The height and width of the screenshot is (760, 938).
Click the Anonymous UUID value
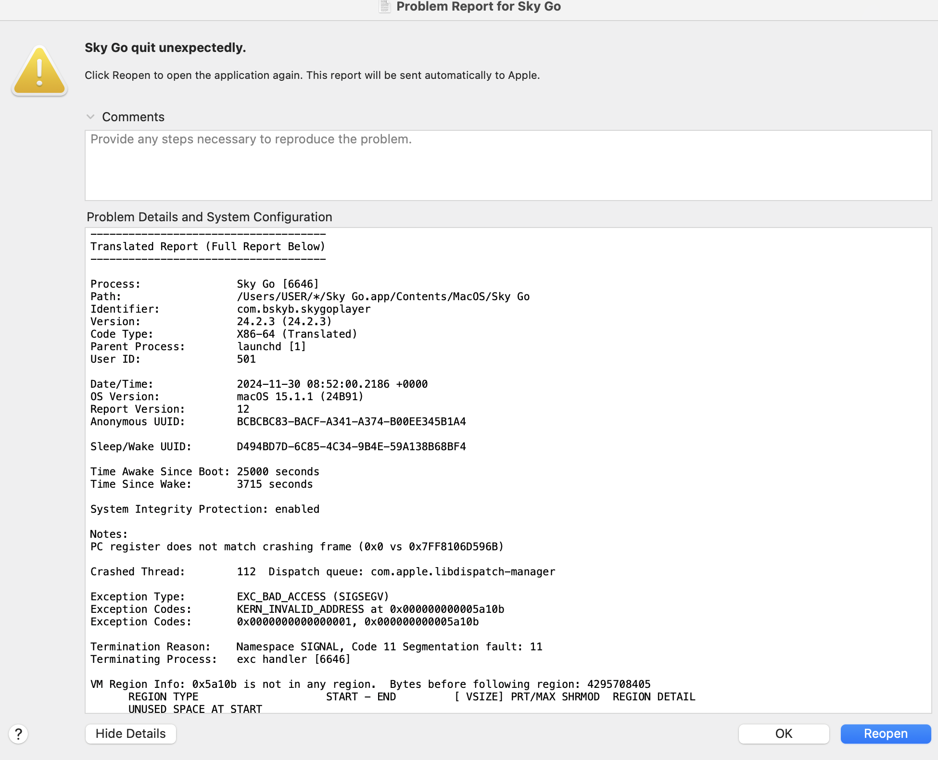point(351,421)
